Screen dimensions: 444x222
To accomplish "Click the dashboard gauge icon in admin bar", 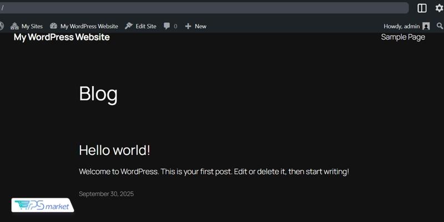I will pyautogui.click(x=54, y=26).
